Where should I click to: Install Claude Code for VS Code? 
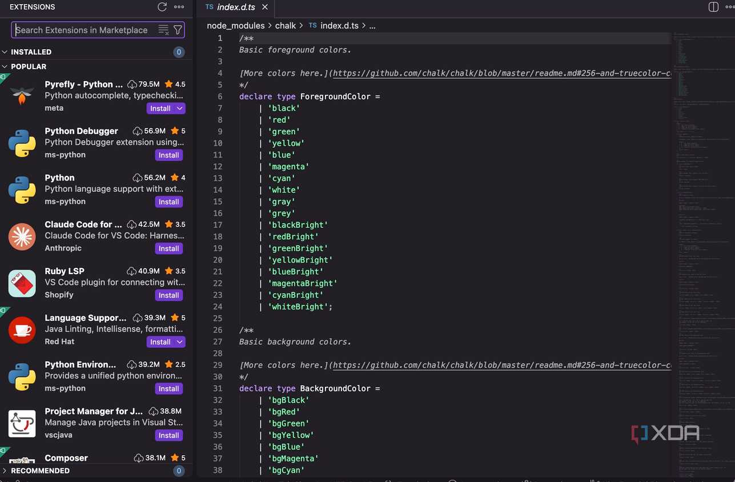coord(169,249)
